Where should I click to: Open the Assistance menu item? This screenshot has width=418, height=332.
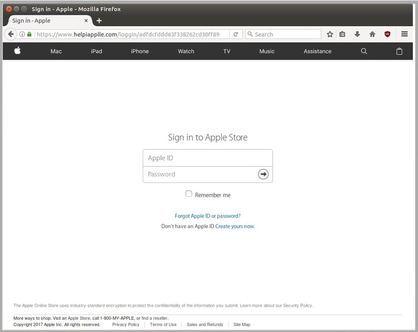pos(318,51)
